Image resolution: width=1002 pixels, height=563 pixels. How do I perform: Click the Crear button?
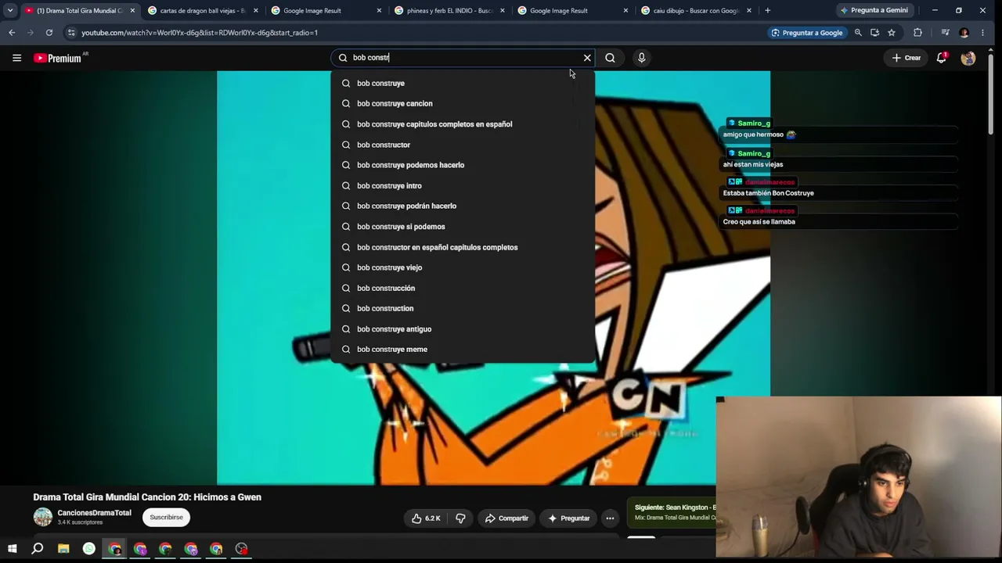(906, 58)
